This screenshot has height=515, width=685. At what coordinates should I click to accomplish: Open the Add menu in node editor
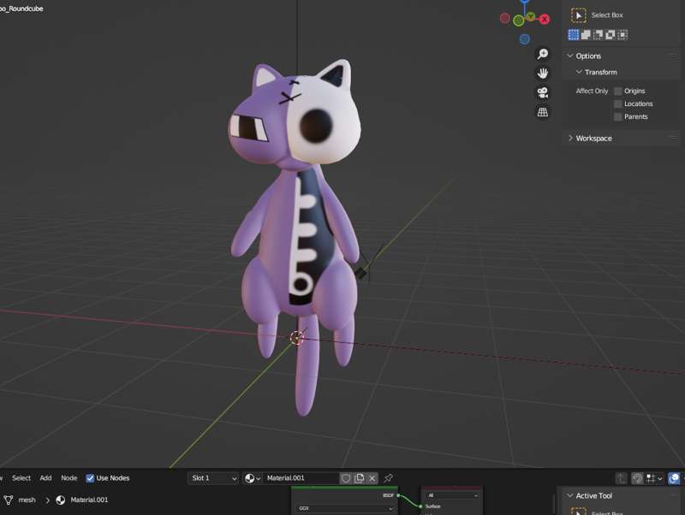[45, 478]
